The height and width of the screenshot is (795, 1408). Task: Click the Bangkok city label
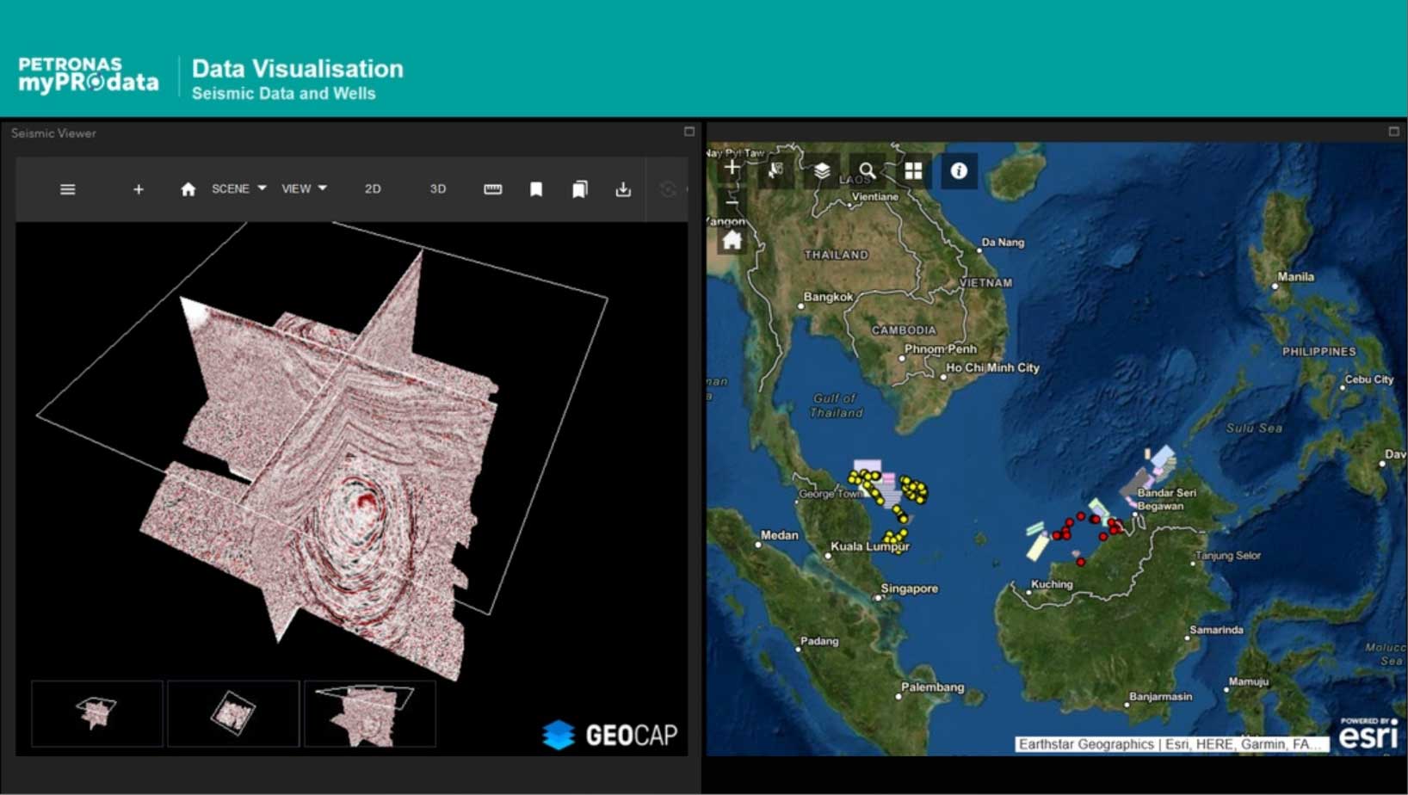pos(828,297)
